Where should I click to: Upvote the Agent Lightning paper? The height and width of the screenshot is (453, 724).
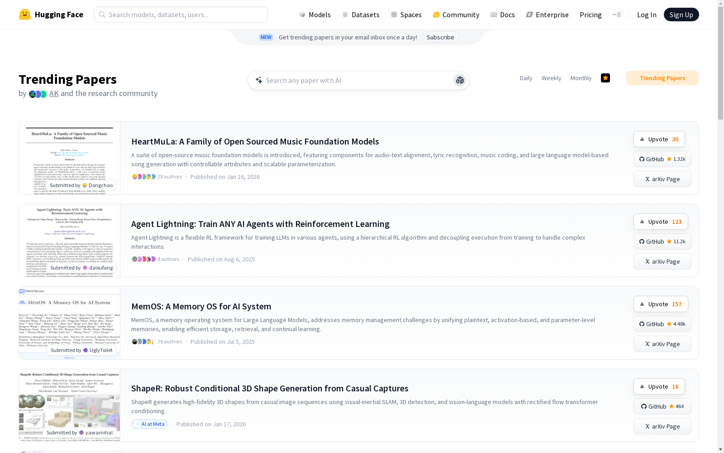660,222
